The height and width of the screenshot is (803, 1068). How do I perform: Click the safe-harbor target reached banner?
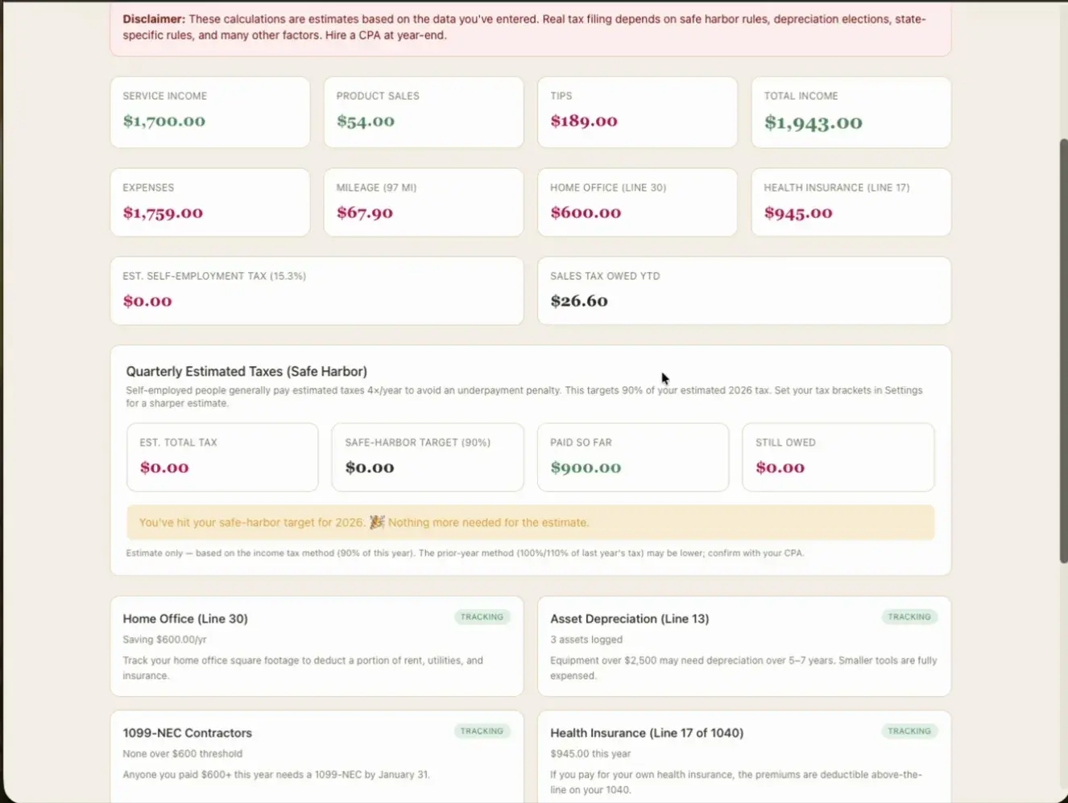(x=530, y=522)
